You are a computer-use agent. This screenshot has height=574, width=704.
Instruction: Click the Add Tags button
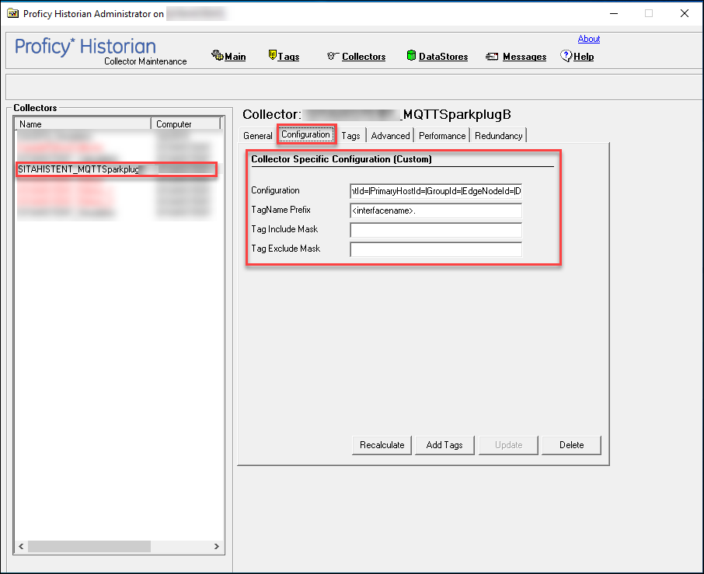444,445
